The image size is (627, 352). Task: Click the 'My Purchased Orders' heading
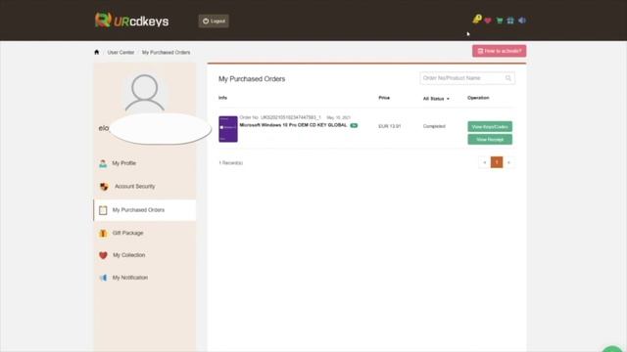[252, 79]
